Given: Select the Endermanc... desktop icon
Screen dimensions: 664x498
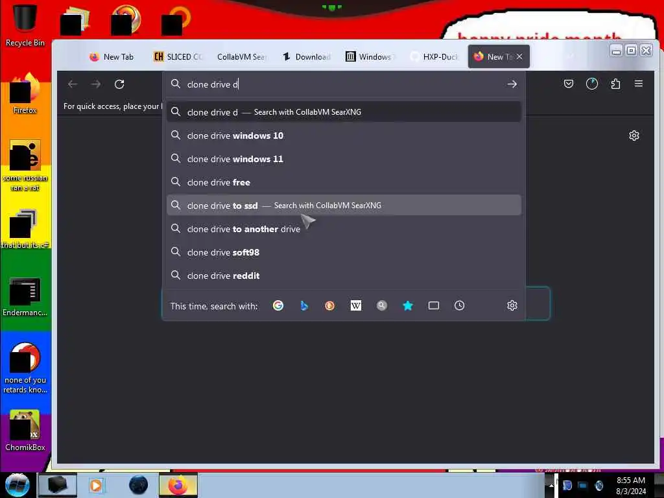Looking at the screenshot, I should tap(25, 296).
